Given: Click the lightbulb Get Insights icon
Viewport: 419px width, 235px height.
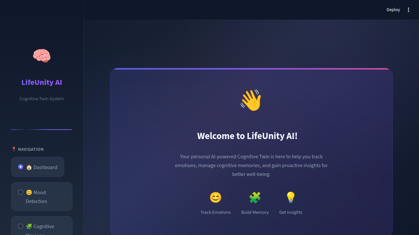Looking at the screenshot, I should tap(291, 197).
